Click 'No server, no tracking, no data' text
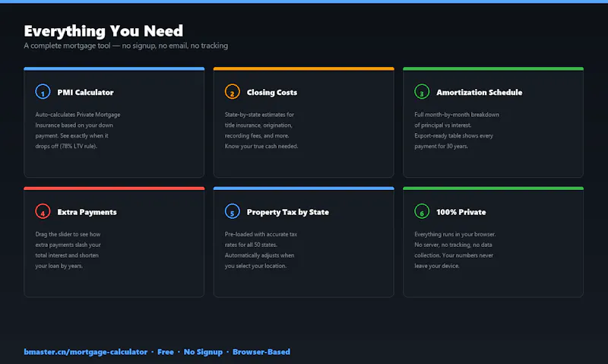The image size is (608, 364). [x=453, y=245]
